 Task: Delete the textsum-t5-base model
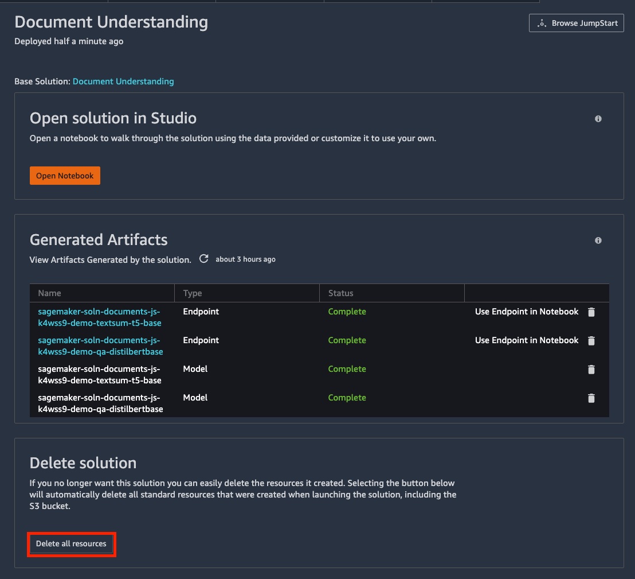tap(591, 370)
